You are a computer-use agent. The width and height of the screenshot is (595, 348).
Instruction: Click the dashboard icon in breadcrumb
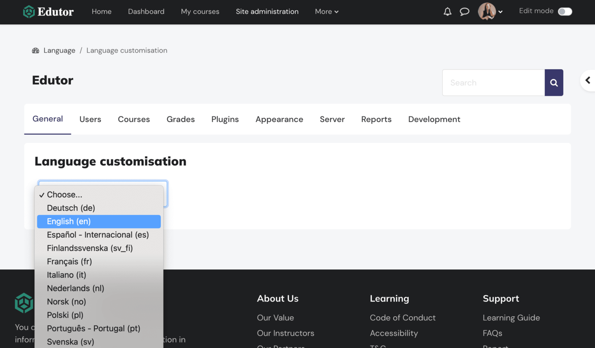[x=36, y=51]
